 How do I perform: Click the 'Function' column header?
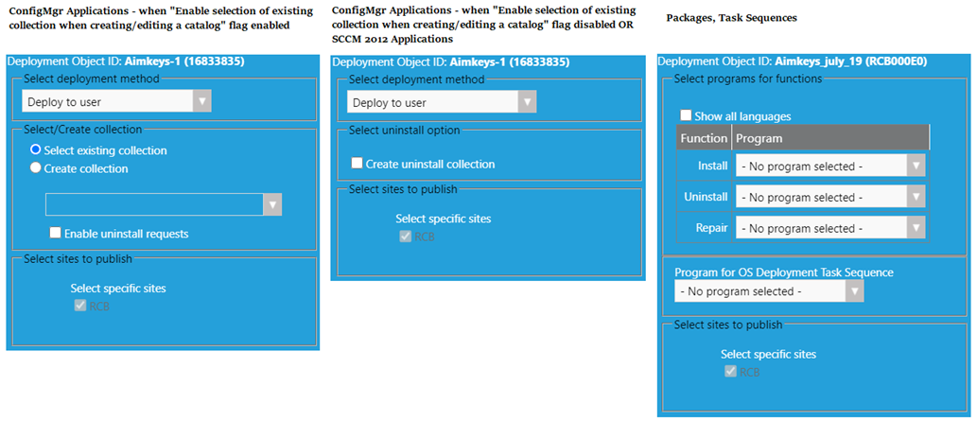point(705,138)
